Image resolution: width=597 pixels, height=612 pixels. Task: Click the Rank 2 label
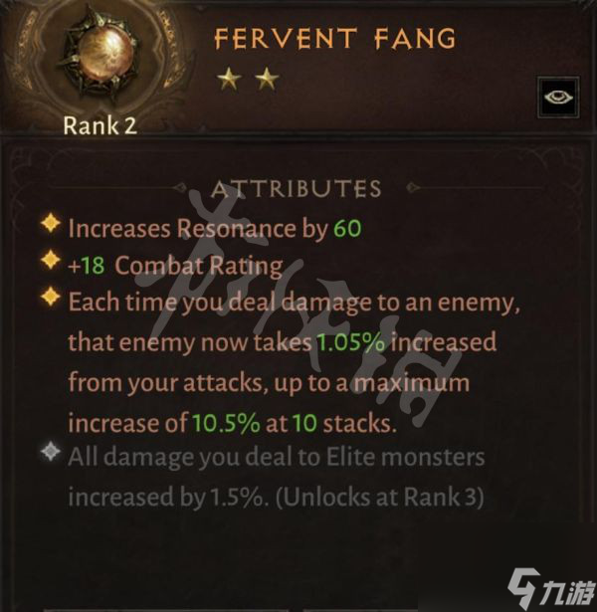click(100, 126)
